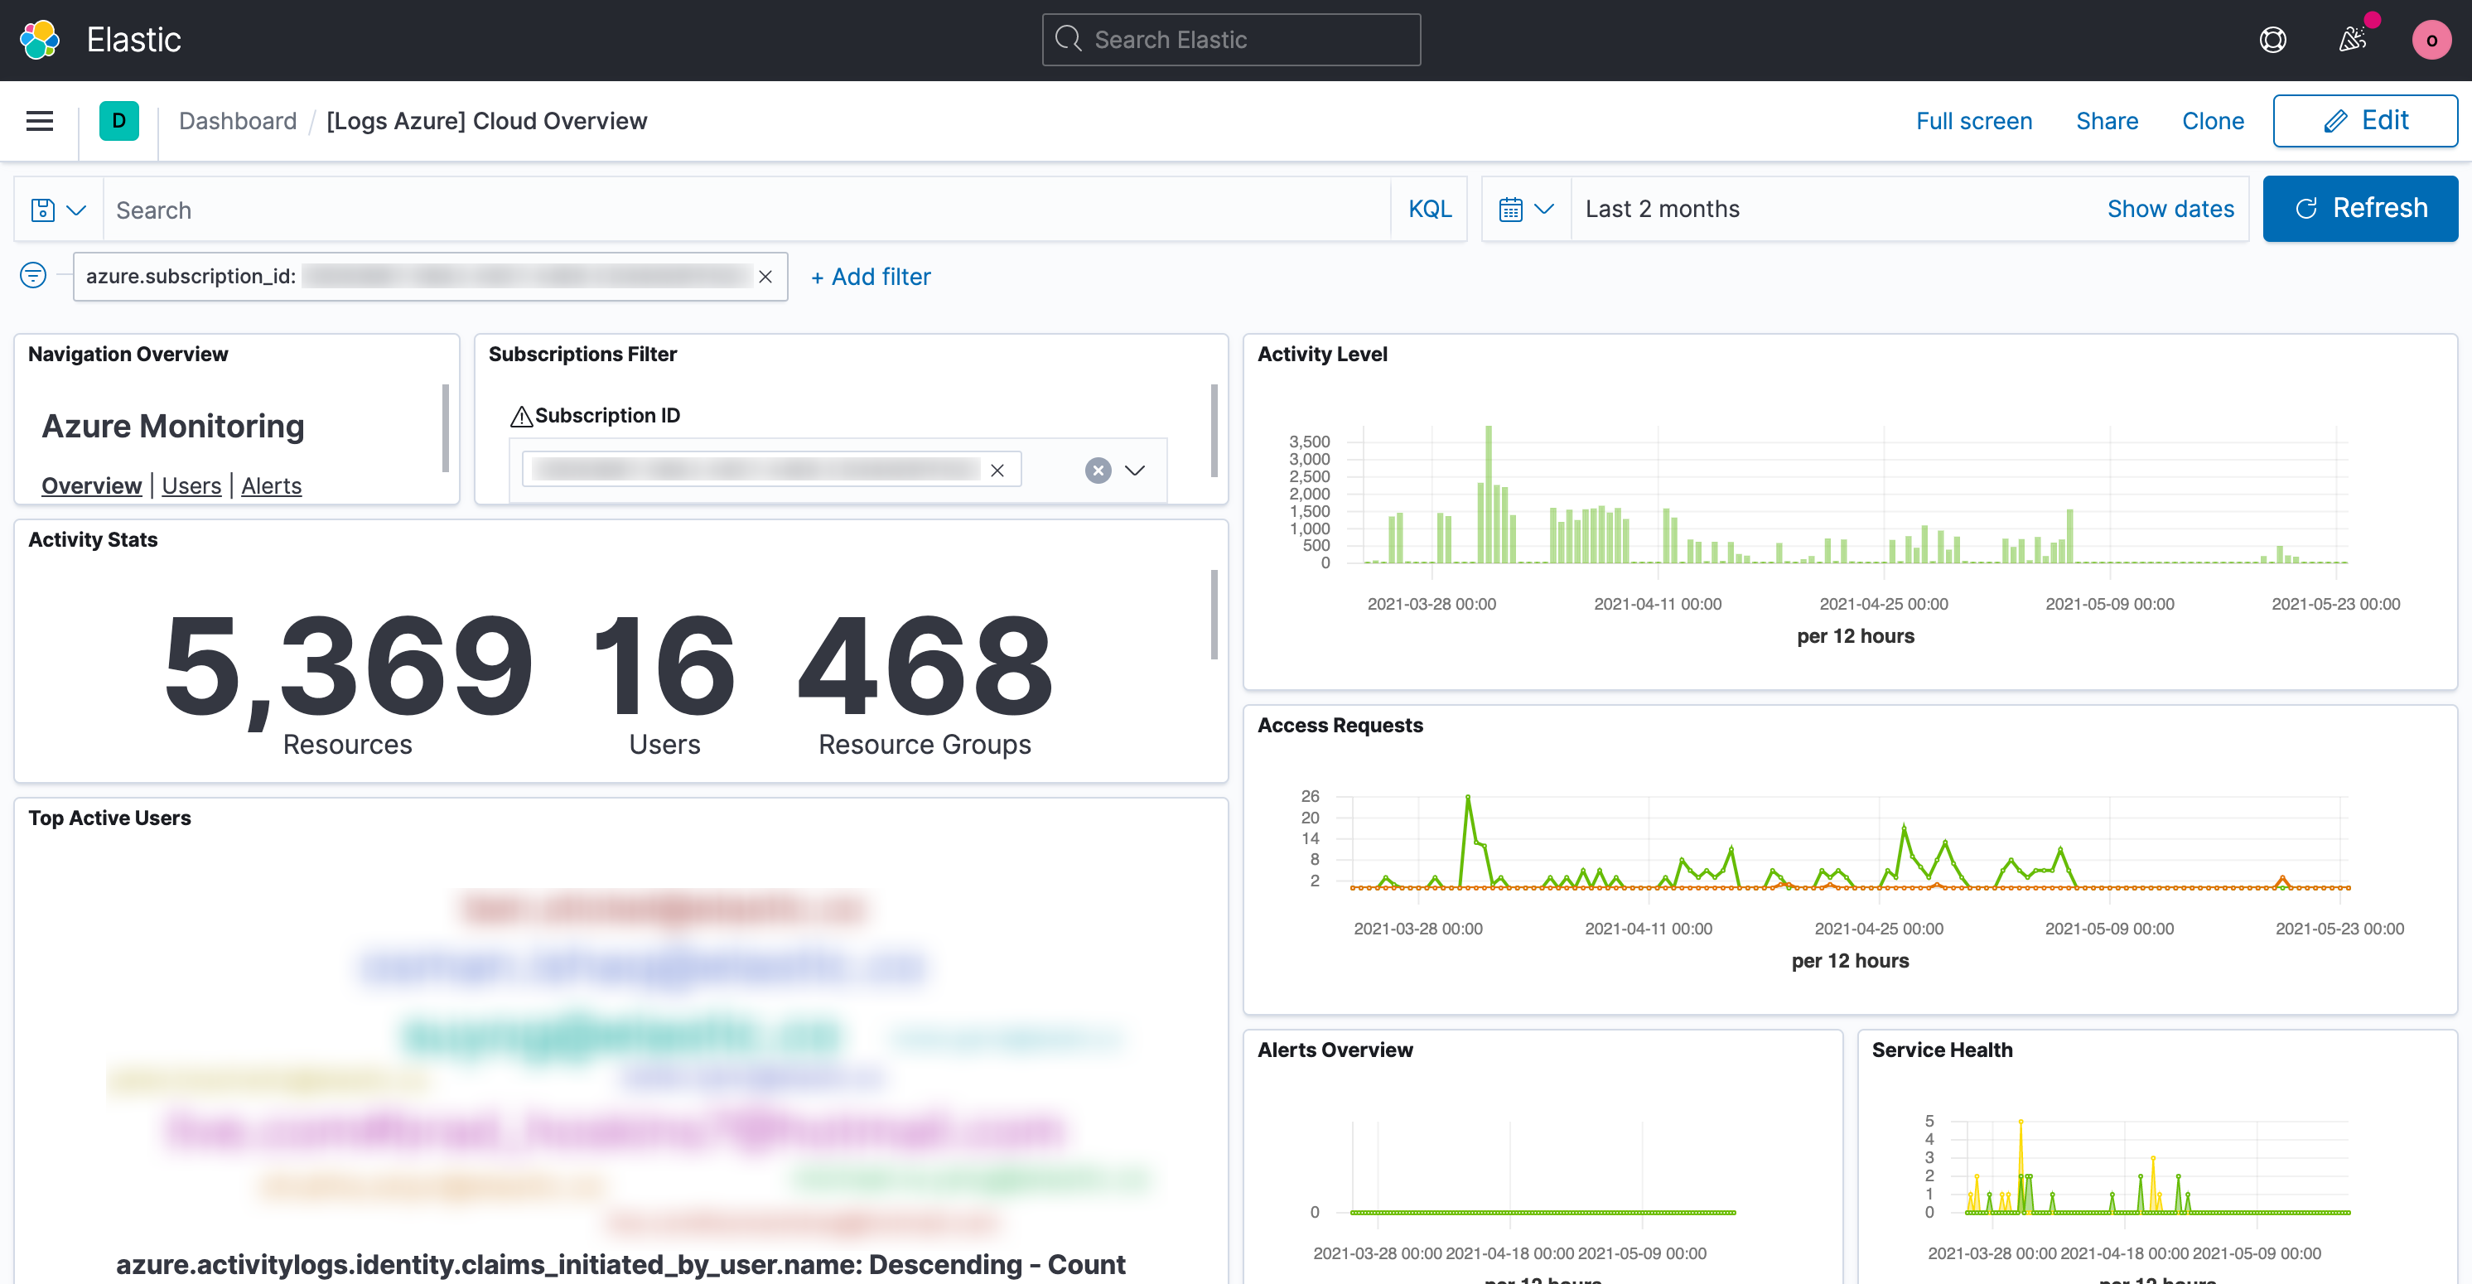Click the Refresh button
Image resolution: width=2472 pixels, height=1284 pixels.
[x=2359, y=208]
